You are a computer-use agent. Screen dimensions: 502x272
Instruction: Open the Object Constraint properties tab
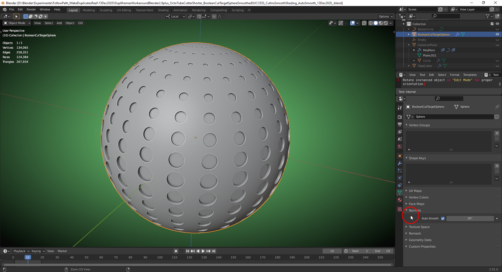[x=400, y=185]
